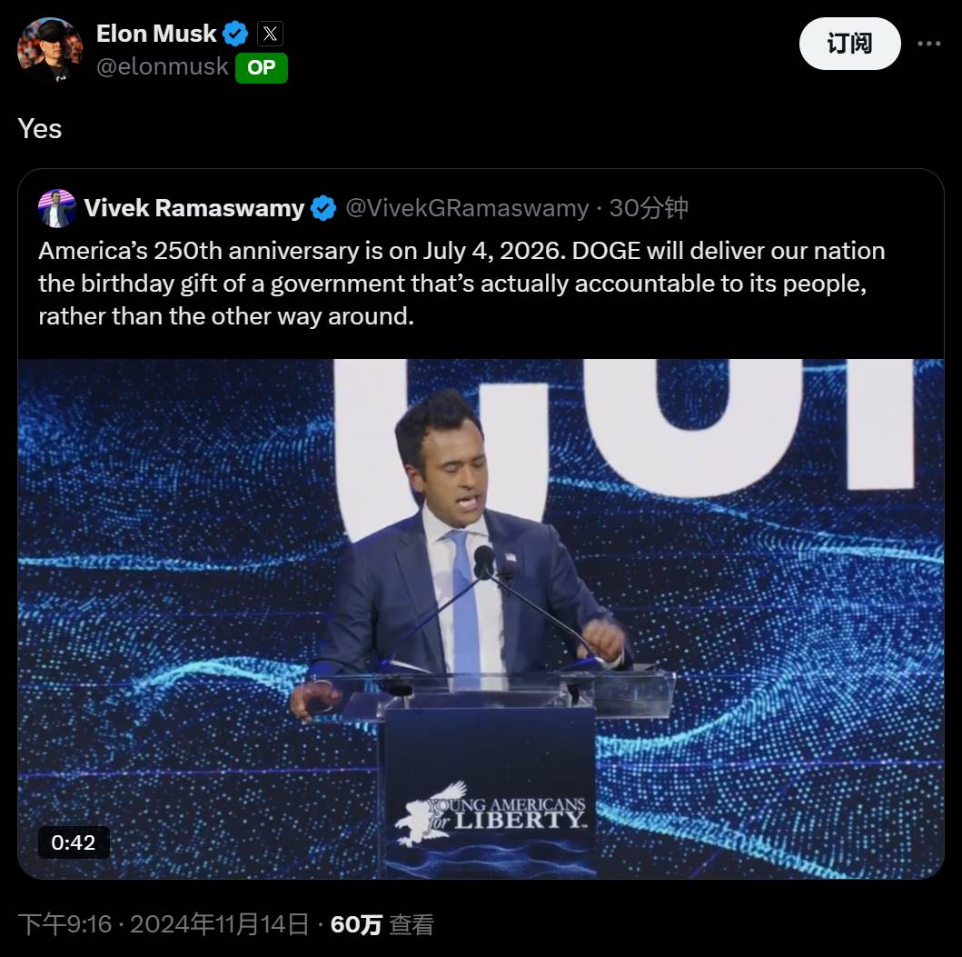The width and height of the screenshot is (962, 957).
Task: Open the 60万 查看 view count
Action: 382,925
